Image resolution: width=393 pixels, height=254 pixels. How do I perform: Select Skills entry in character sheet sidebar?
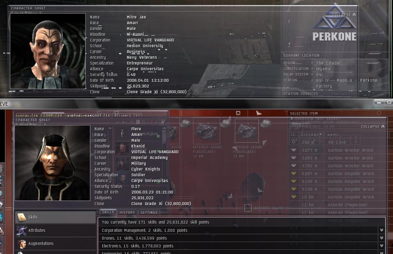click(x=55, y=217)
